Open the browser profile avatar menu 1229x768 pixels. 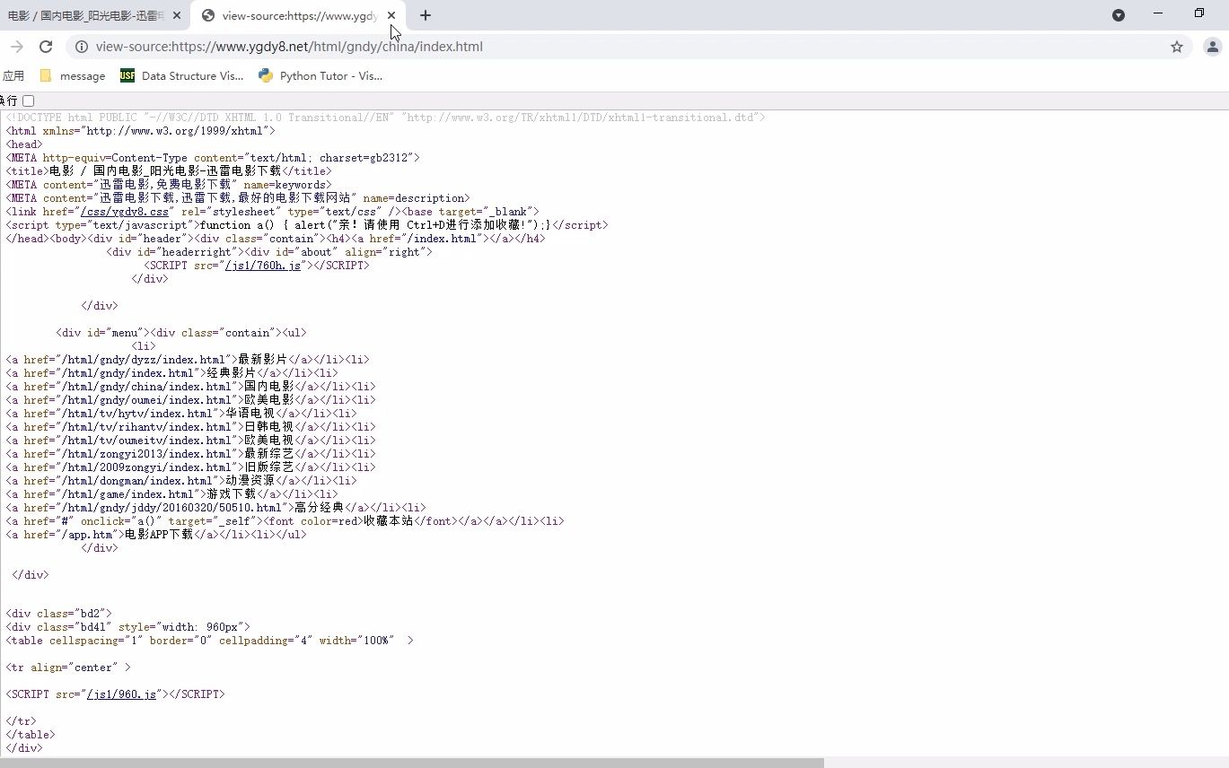coord(1212,47)
